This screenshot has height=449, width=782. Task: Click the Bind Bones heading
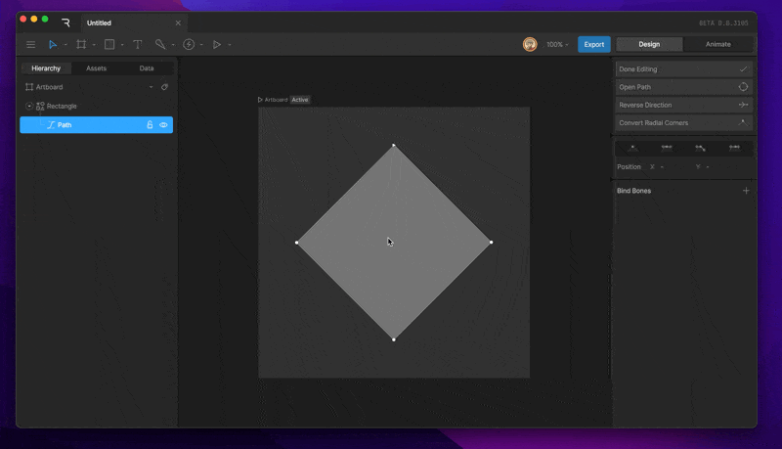coord(633,191)
